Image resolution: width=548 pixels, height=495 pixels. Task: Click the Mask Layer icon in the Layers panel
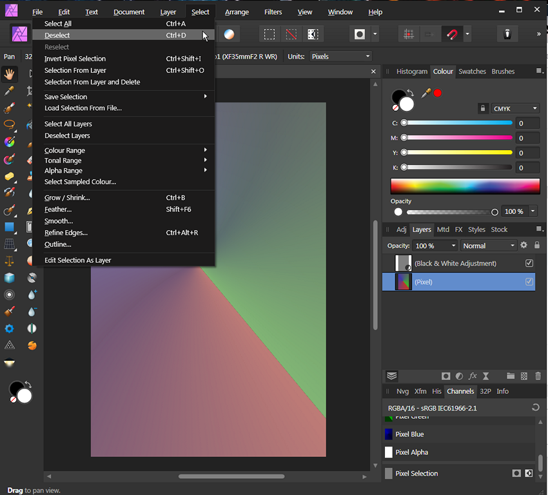click(445, 376)
